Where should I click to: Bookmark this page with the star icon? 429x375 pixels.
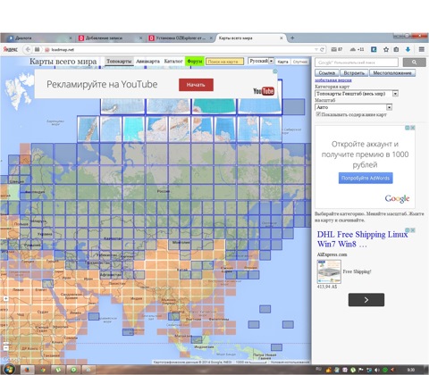pos(386,49)
